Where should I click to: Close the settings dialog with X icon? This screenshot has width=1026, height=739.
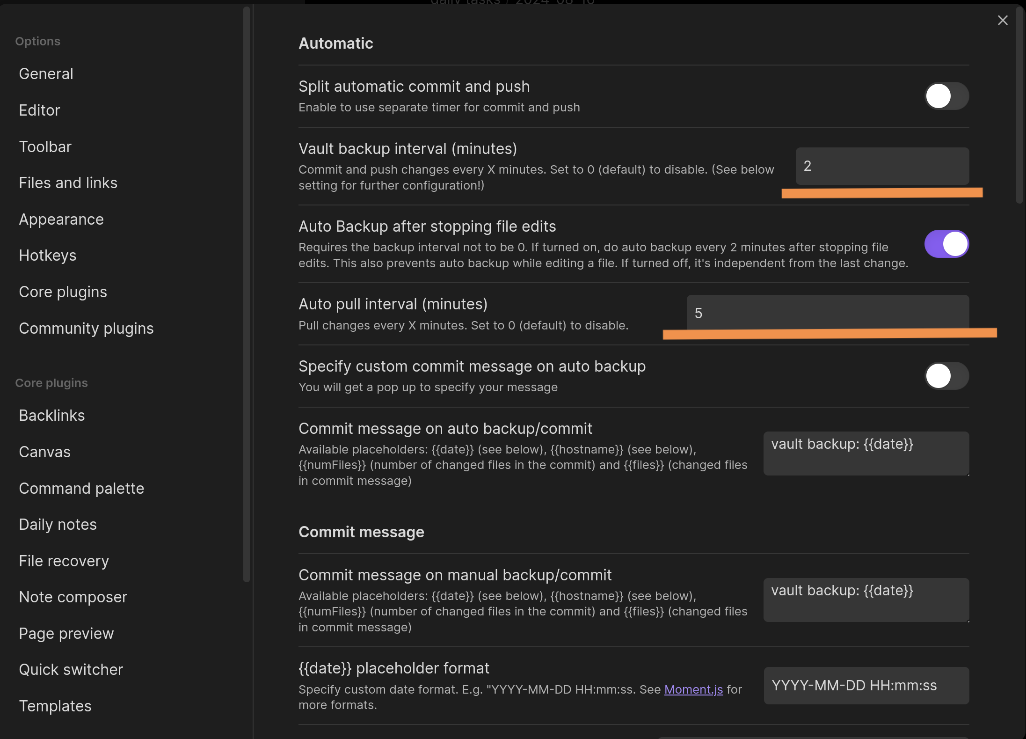[x=1002, y=21]
